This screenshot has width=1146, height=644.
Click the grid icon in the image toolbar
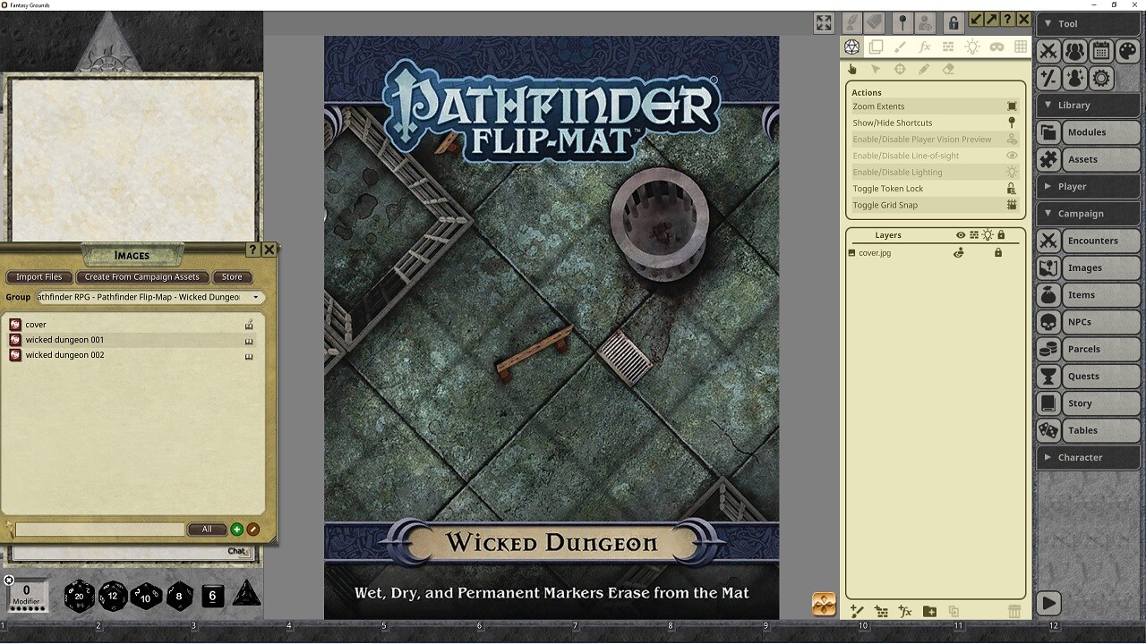[x=1021, y=47]
